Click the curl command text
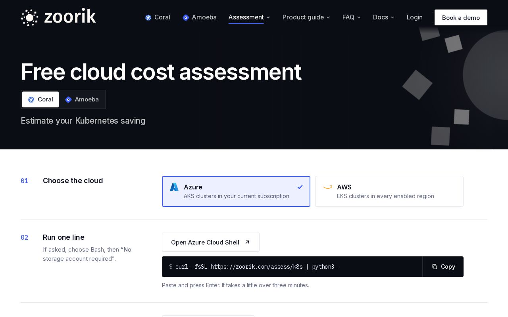The image size is (508, 317). coord(258,267)
